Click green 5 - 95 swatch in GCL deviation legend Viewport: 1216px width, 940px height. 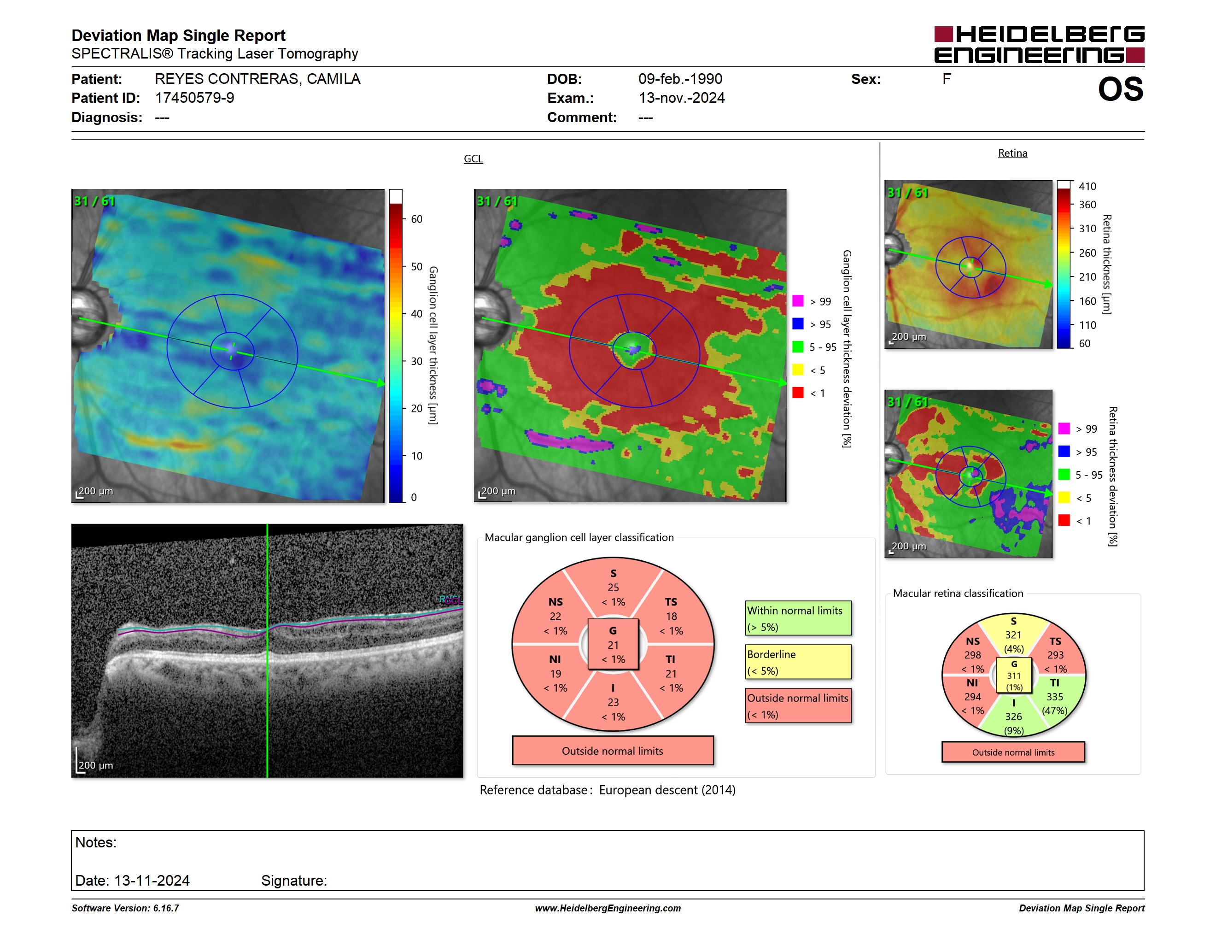[x=798, y=347]
